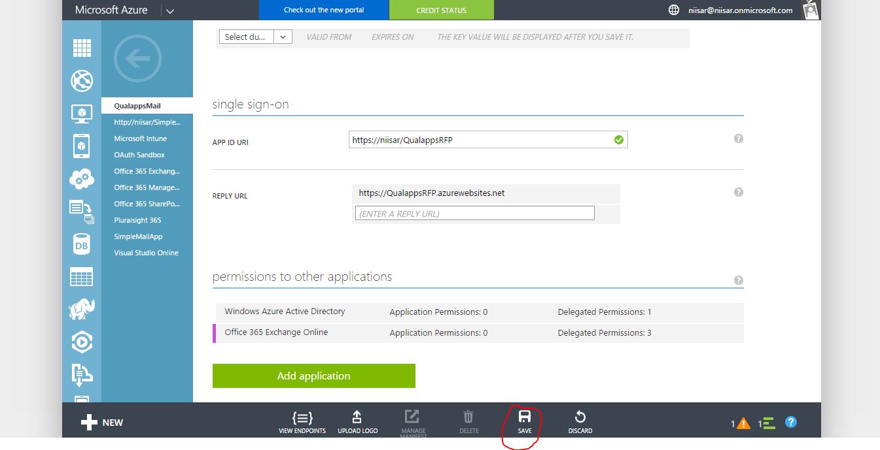The height and width of the screenshot is (450, 880).
Task: Select the existing https://QualappsRFP.azurewebsites.net reply URL
Action: point(485,193)
